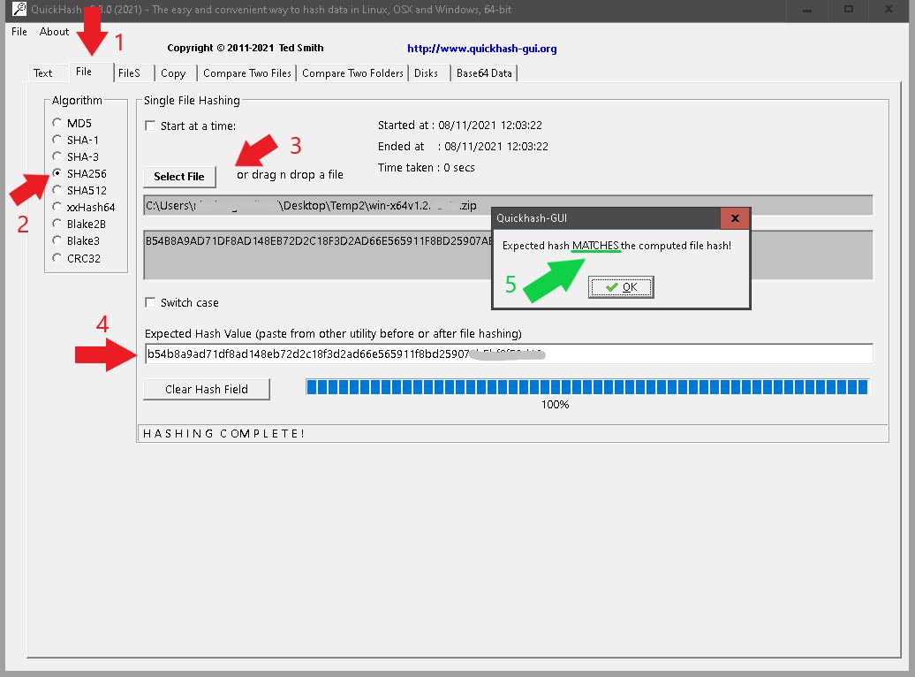915x677 pixels.
Task: Click the Expected Hash Value input field
Action: (x=508, y=354)
